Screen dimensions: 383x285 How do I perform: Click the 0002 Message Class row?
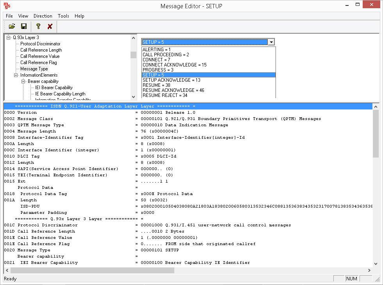point(188,119)
